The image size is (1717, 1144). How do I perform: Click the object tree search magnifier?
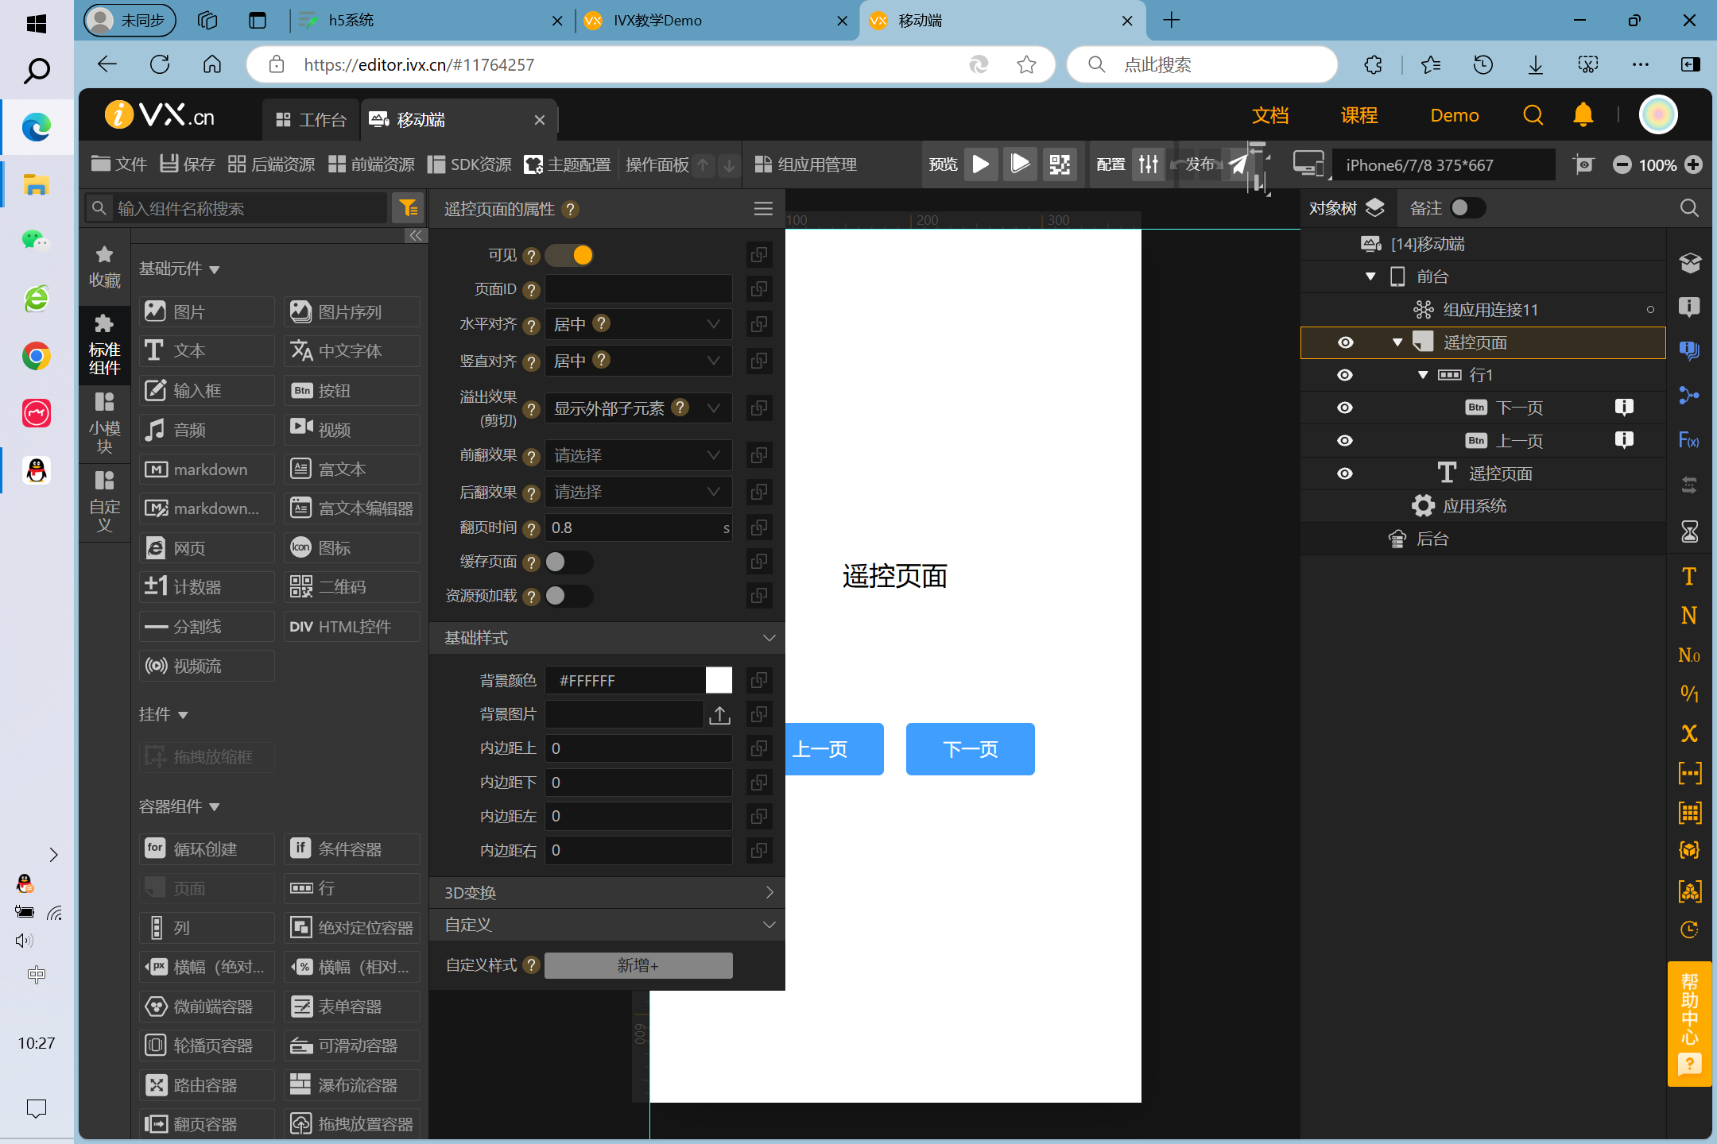click(1689, 208)
